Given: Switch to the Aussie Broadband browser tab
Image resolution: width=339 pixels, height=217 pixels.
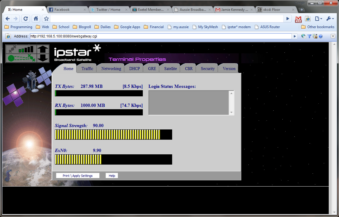Looking at the screenshot, I should [192, 10].
